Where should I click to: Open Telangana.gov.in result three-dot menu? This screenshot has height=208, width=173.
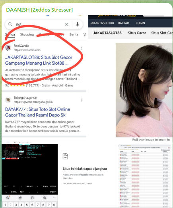pyautogui.click(x=82, y=100)
